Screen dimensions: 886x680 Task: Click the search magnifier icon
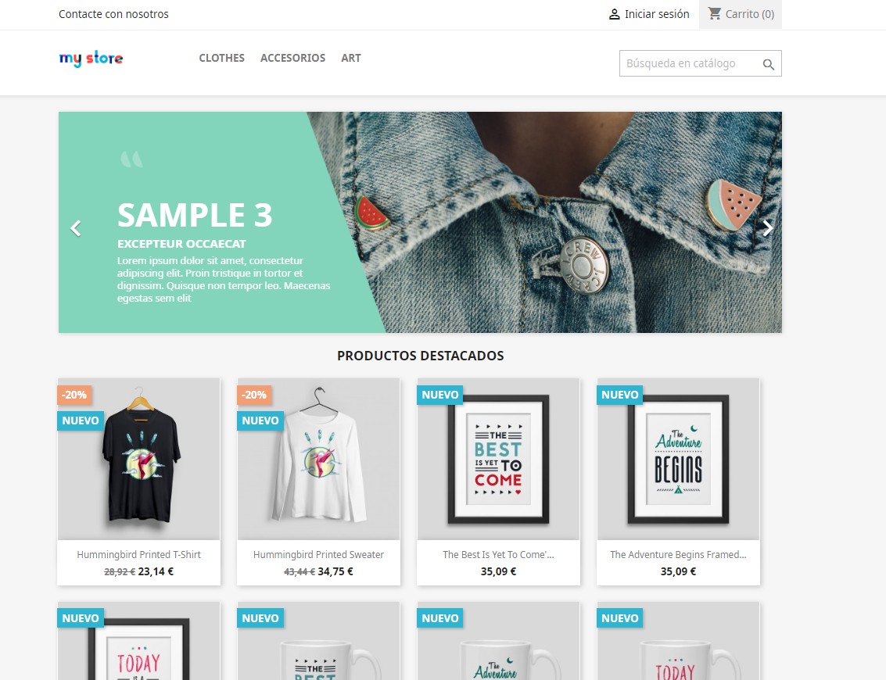click(x=768, y=64)
